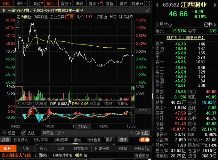This screenshot has width=218, height=160.
Task: Open the 公告 announcements tab
Action: click(61, 148)
